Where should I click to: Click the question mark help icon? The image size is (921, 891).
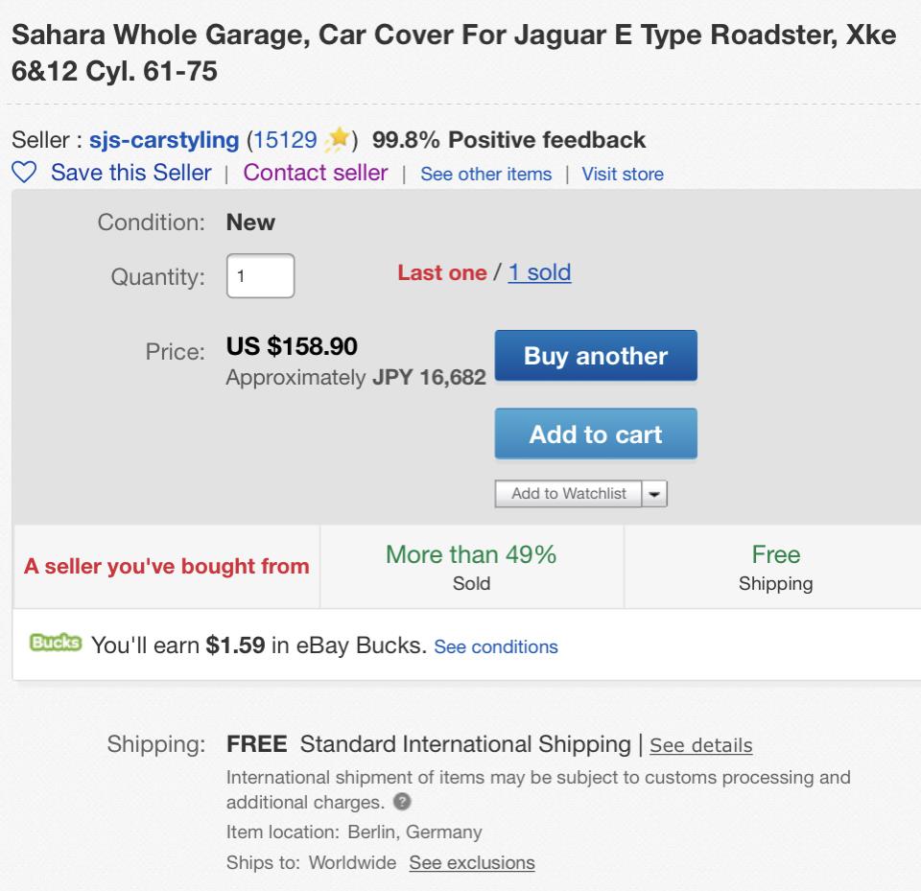click(x=402, y=801)
